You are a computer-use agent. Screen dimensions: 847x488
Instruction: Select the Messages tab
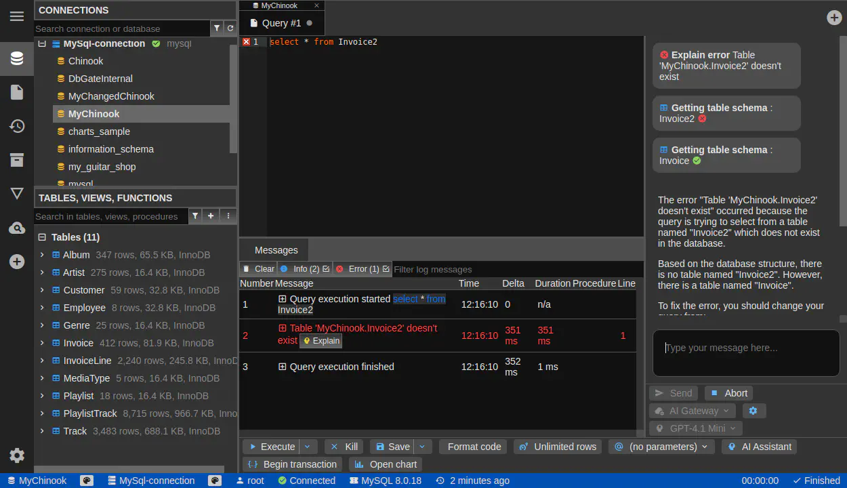coord(276,250)
